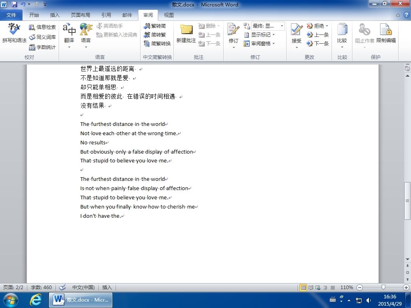Open the 文件 file tab
411x308 pixels.
click(11, 15)
